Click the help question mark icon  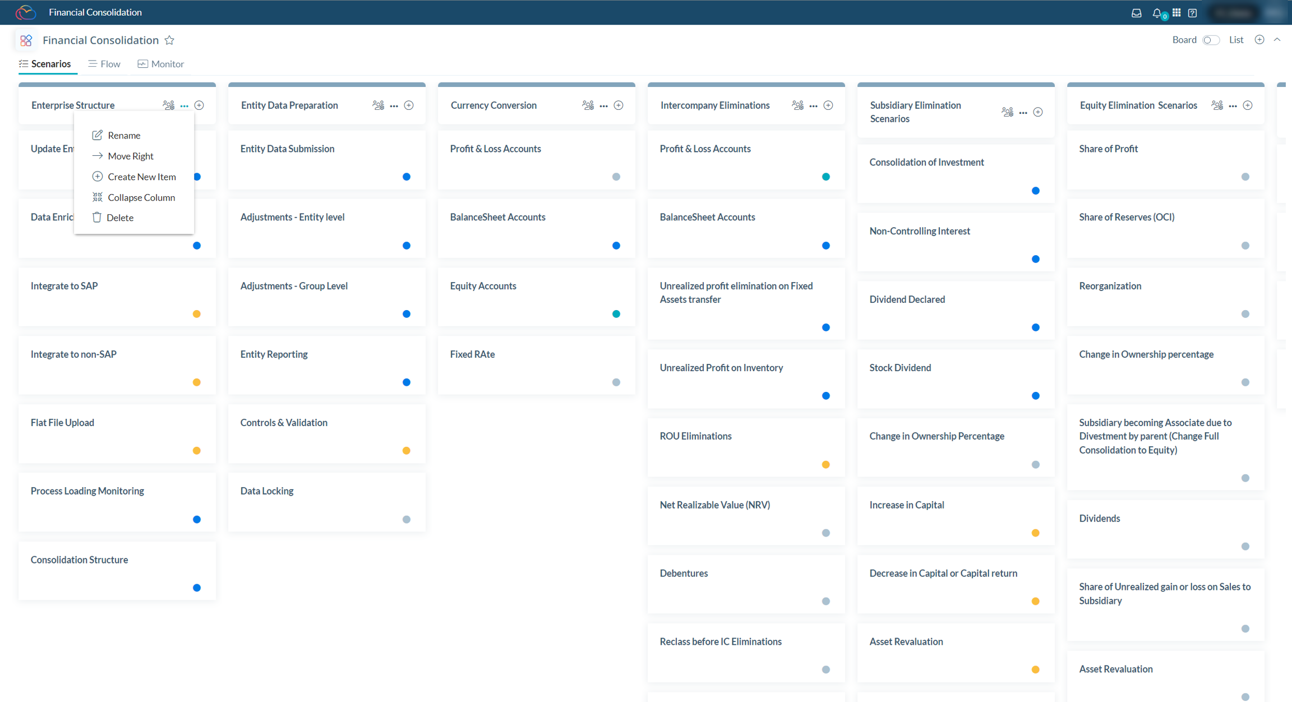click(1193, 13)
